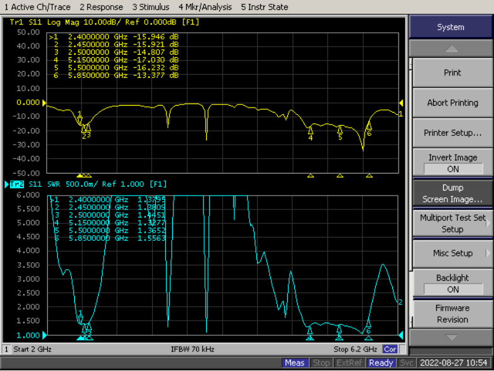Viewport: 494px width, 371px height.
Task: Open the Mkr/Analysis menu
Action: coord(205,7)
